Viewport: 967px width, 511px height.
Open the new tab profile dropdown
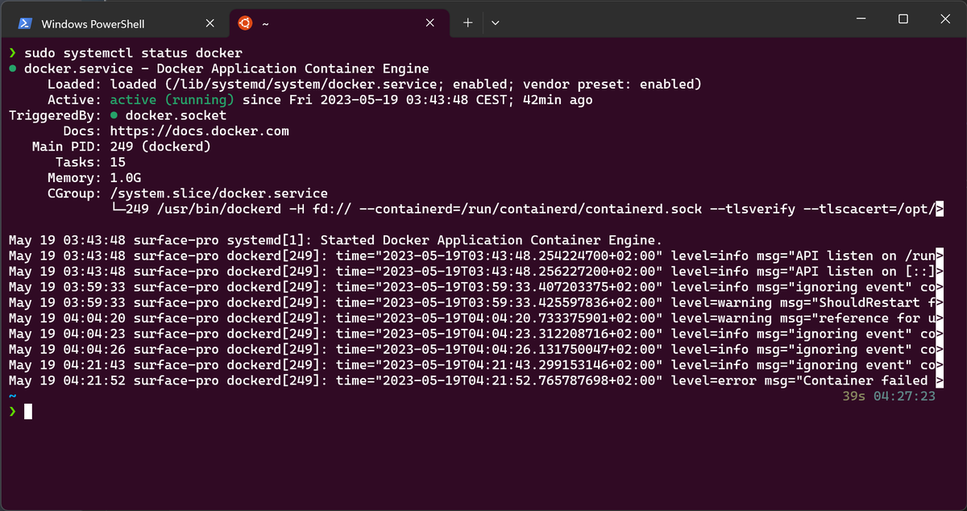[496, 23]
